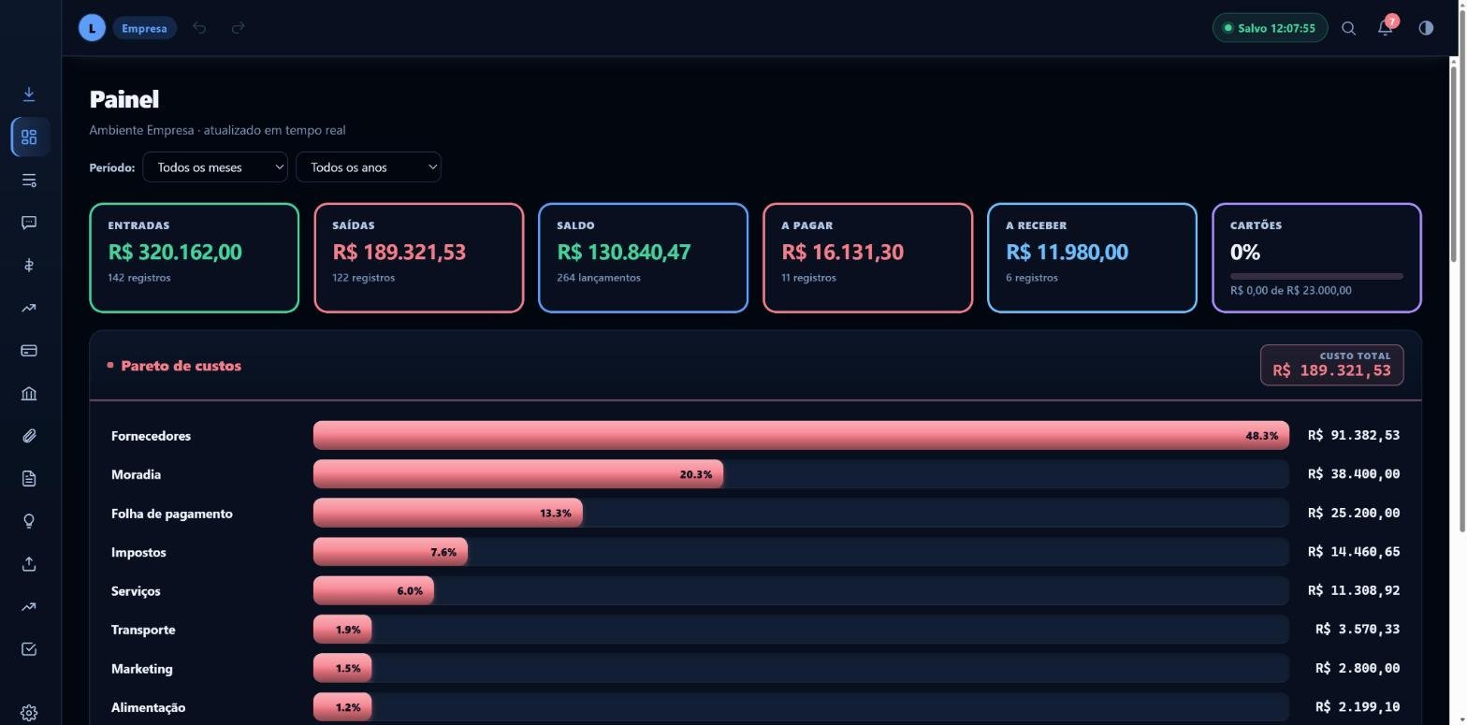
Task: Open the lightbulb insights icon in sidebar
Action: point(29,521)
